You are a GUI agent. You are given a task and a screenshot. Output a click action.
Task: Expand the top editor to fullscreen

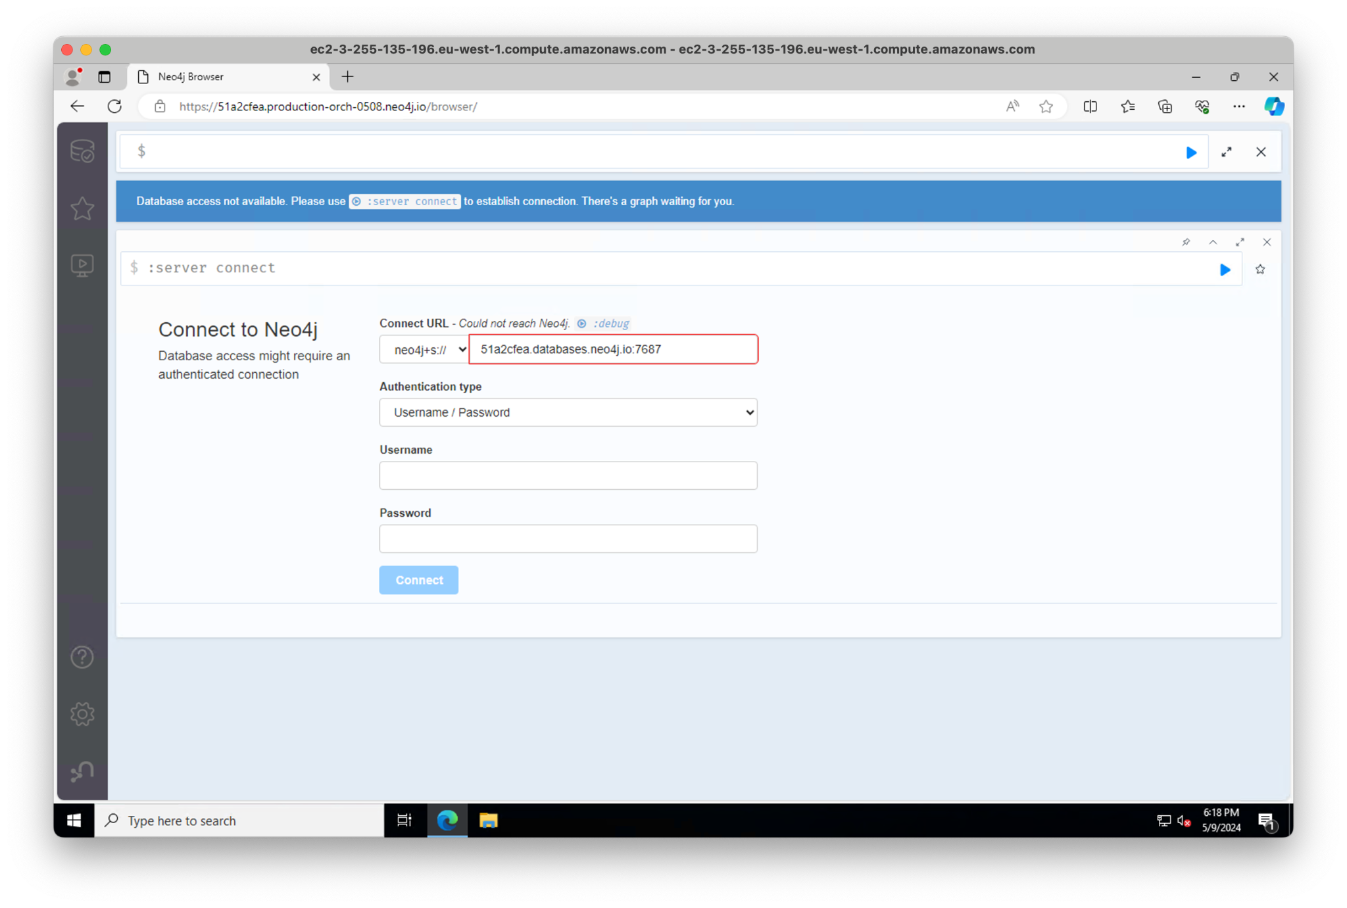point(1227,153)
